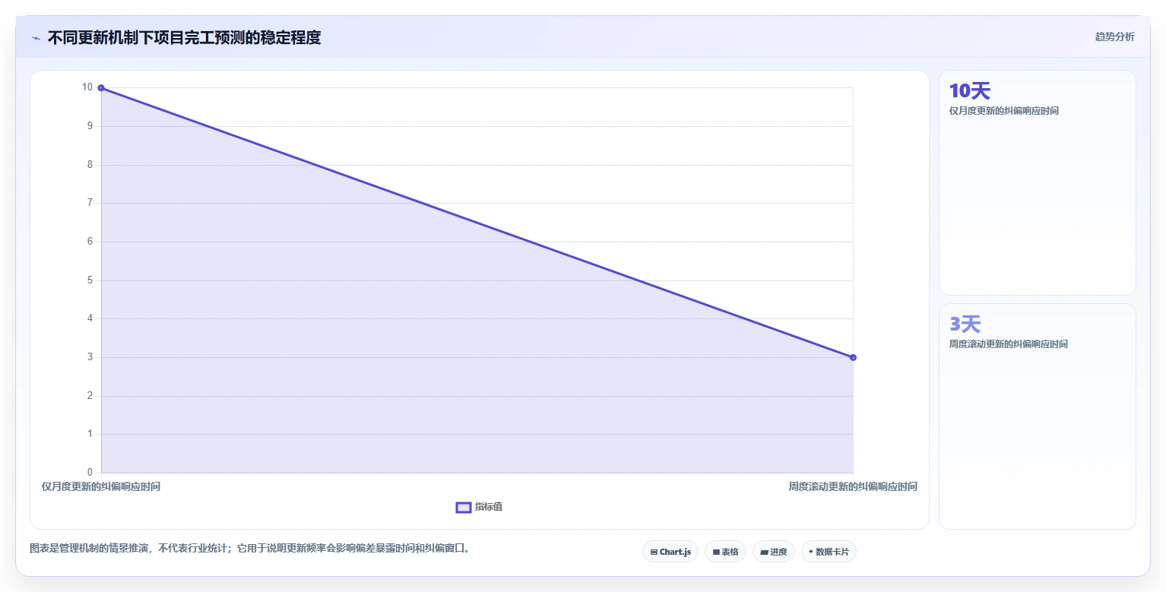Click the data point at value 10

coord(101,88)
